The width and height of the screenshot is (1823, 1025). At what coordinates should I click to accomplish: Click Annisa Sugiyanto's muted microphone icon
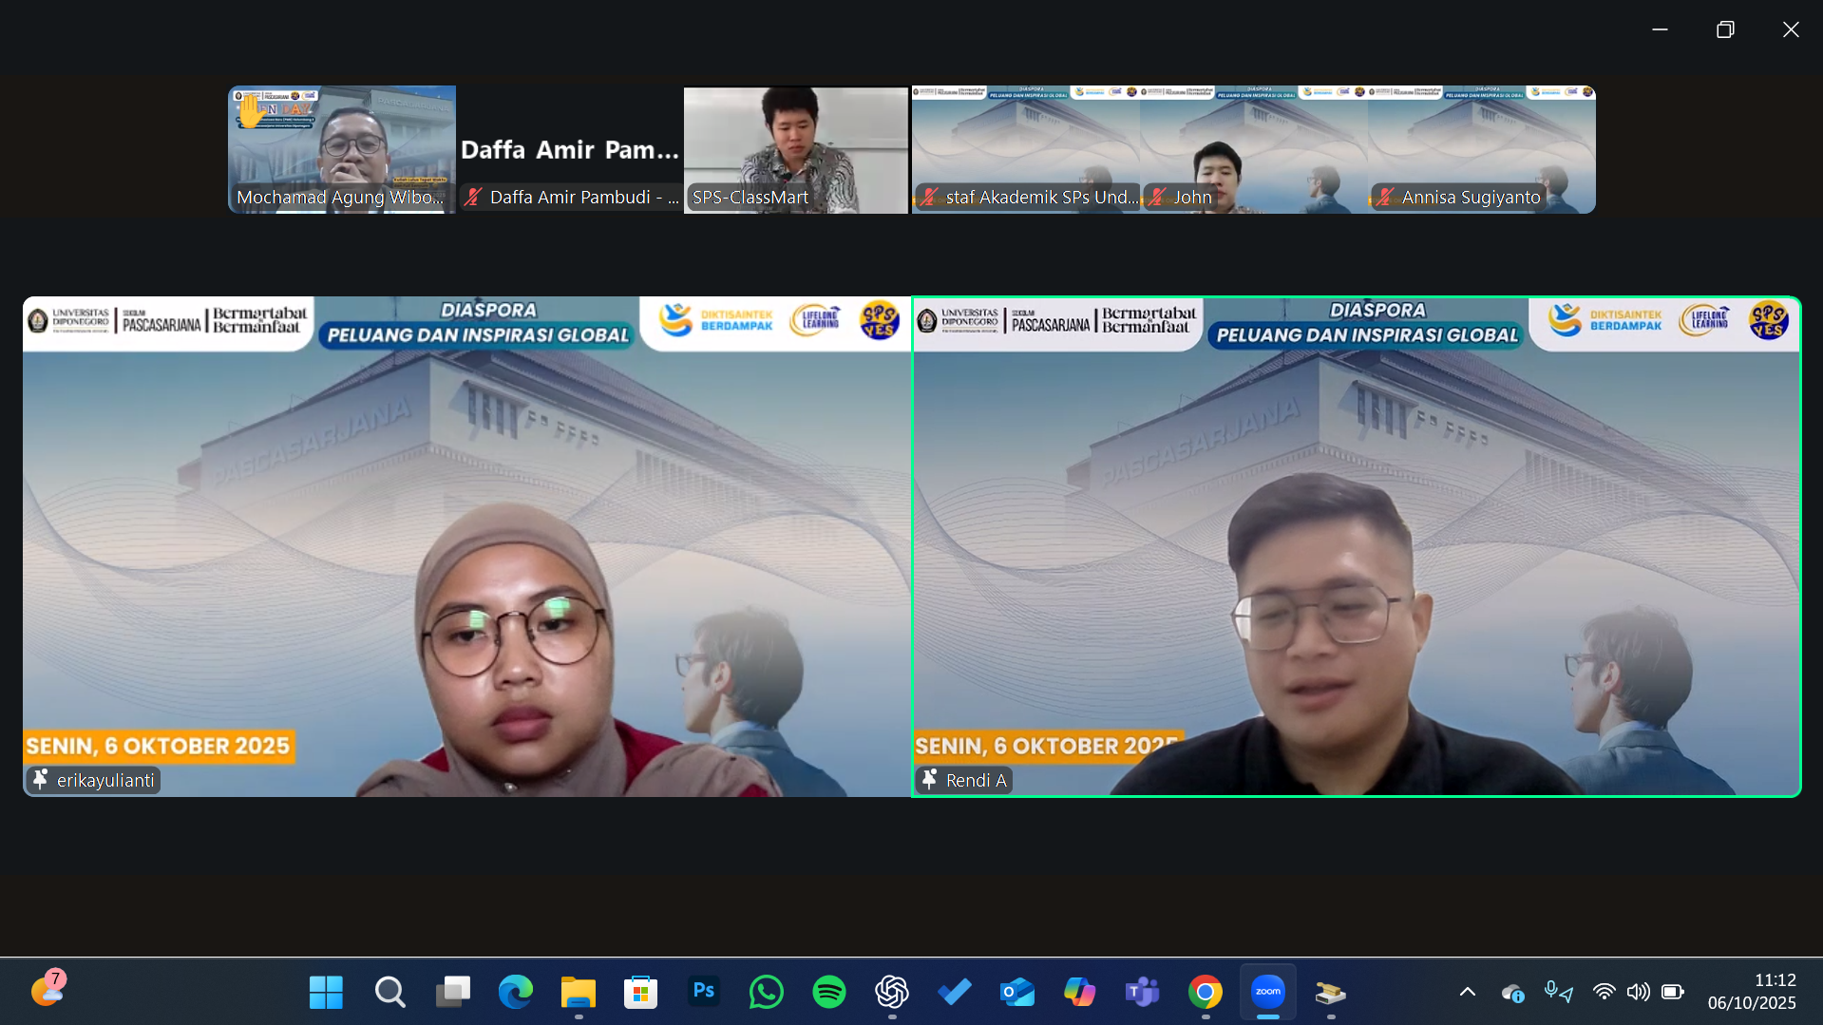point(1385,198)
